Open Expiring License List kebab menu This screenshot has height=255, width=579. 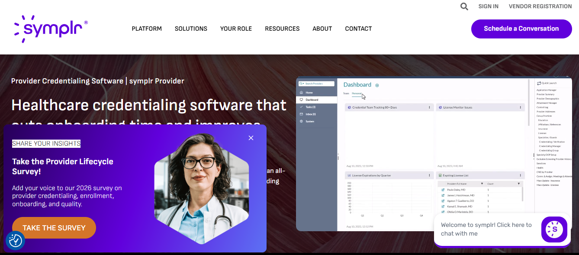pyautogui.click(x=520, y=175)
